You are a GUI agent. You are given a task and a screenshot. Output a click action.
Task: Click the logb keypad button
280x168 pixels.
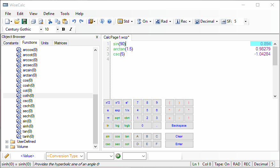127,126
